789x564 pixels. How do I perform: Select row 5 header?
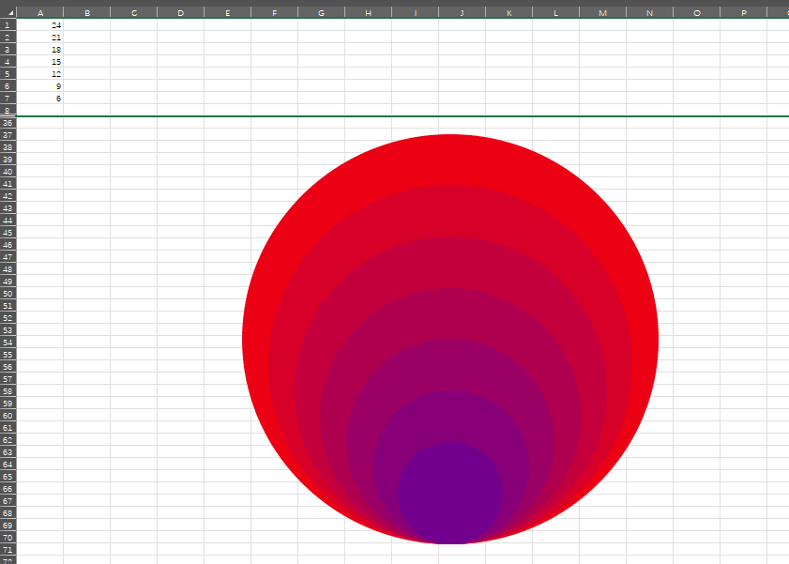click(8, 73)
